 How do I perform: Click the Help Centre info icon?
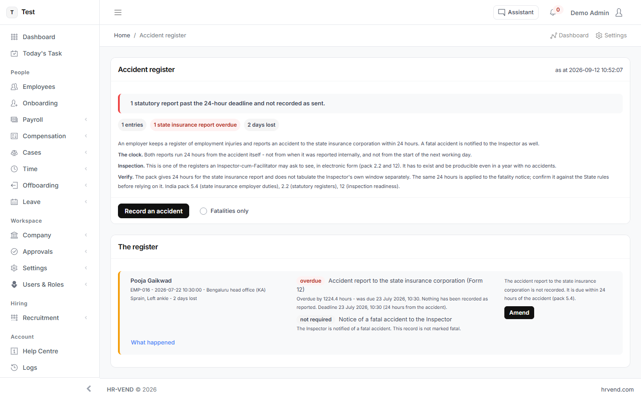pos(14,351)
